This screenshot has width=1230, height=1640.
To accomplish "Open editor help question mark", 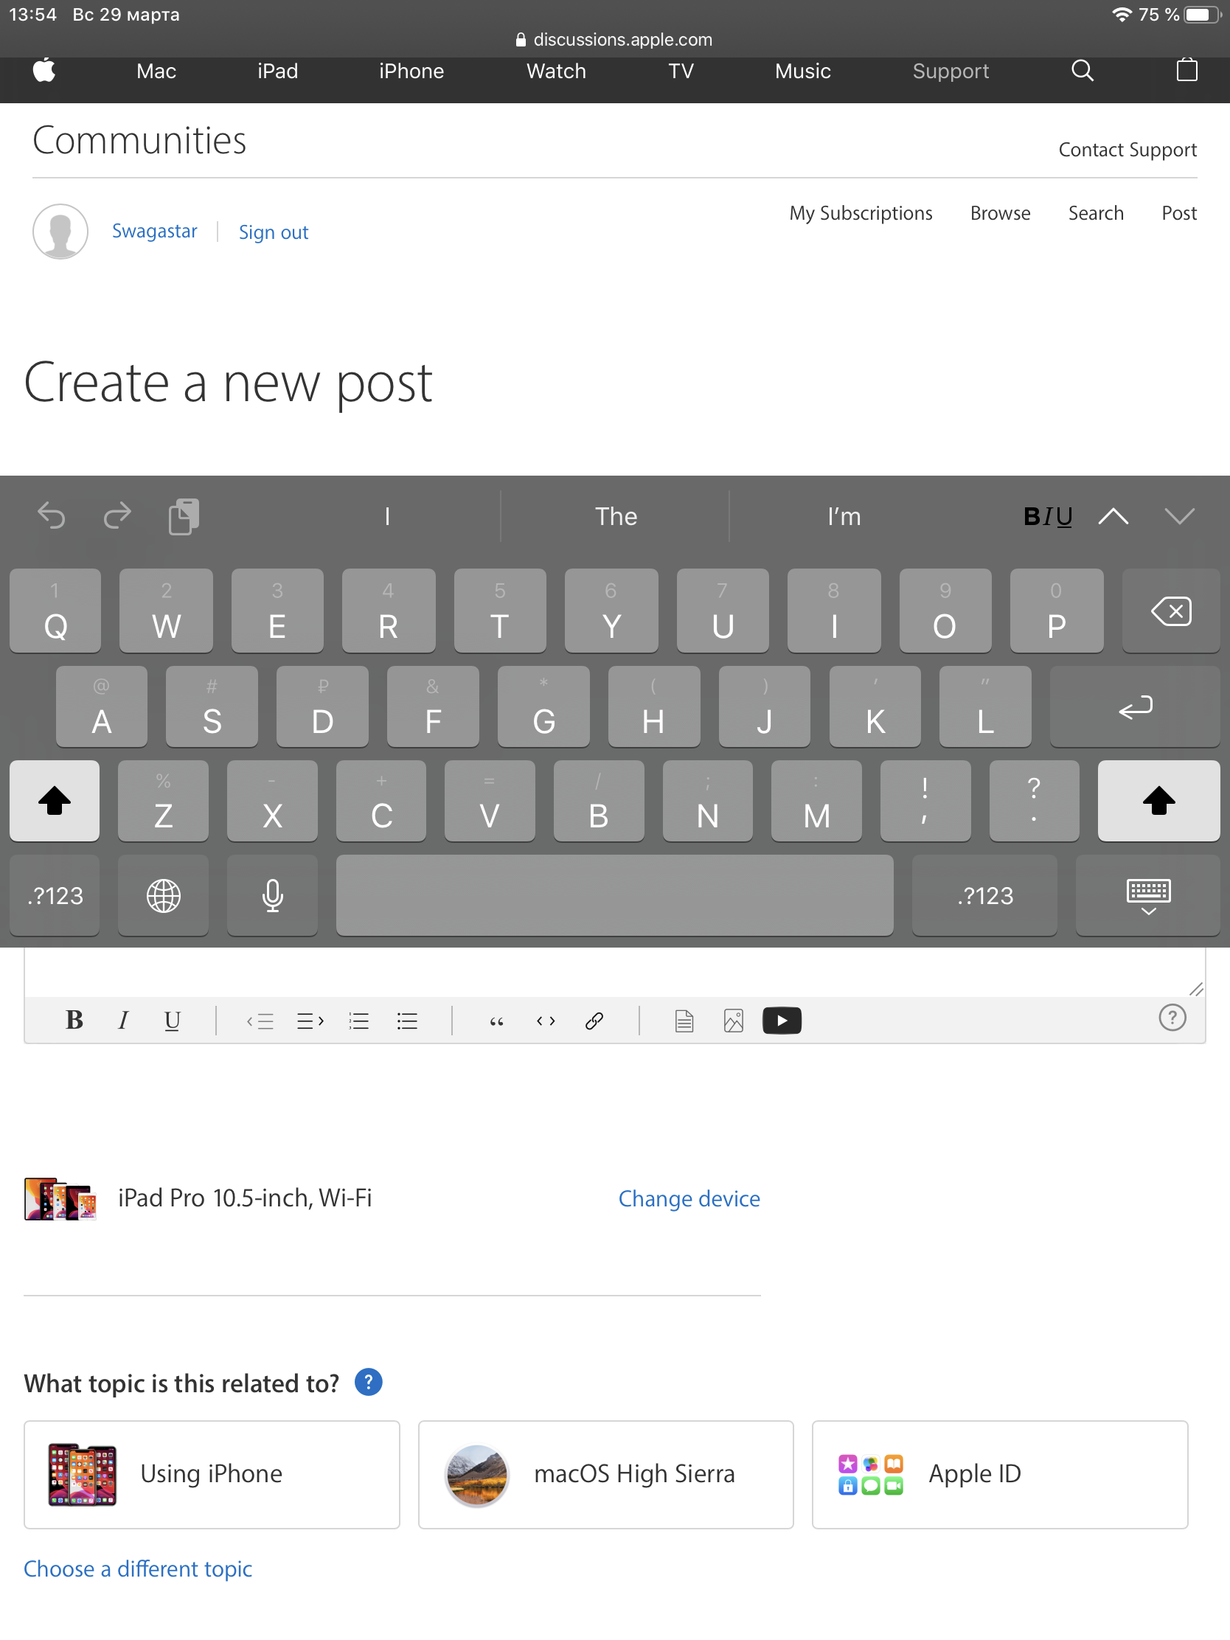I will coord(1172,1017).
